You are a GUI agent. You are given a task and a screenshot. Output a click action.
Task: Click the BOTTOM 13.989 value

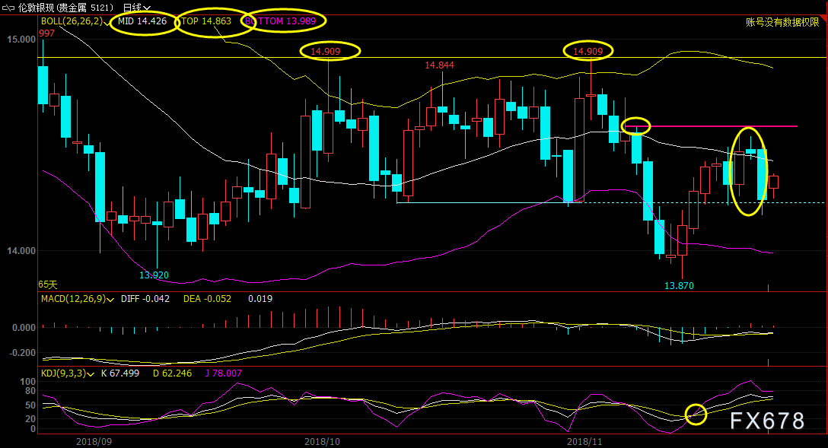coord(280,21)
